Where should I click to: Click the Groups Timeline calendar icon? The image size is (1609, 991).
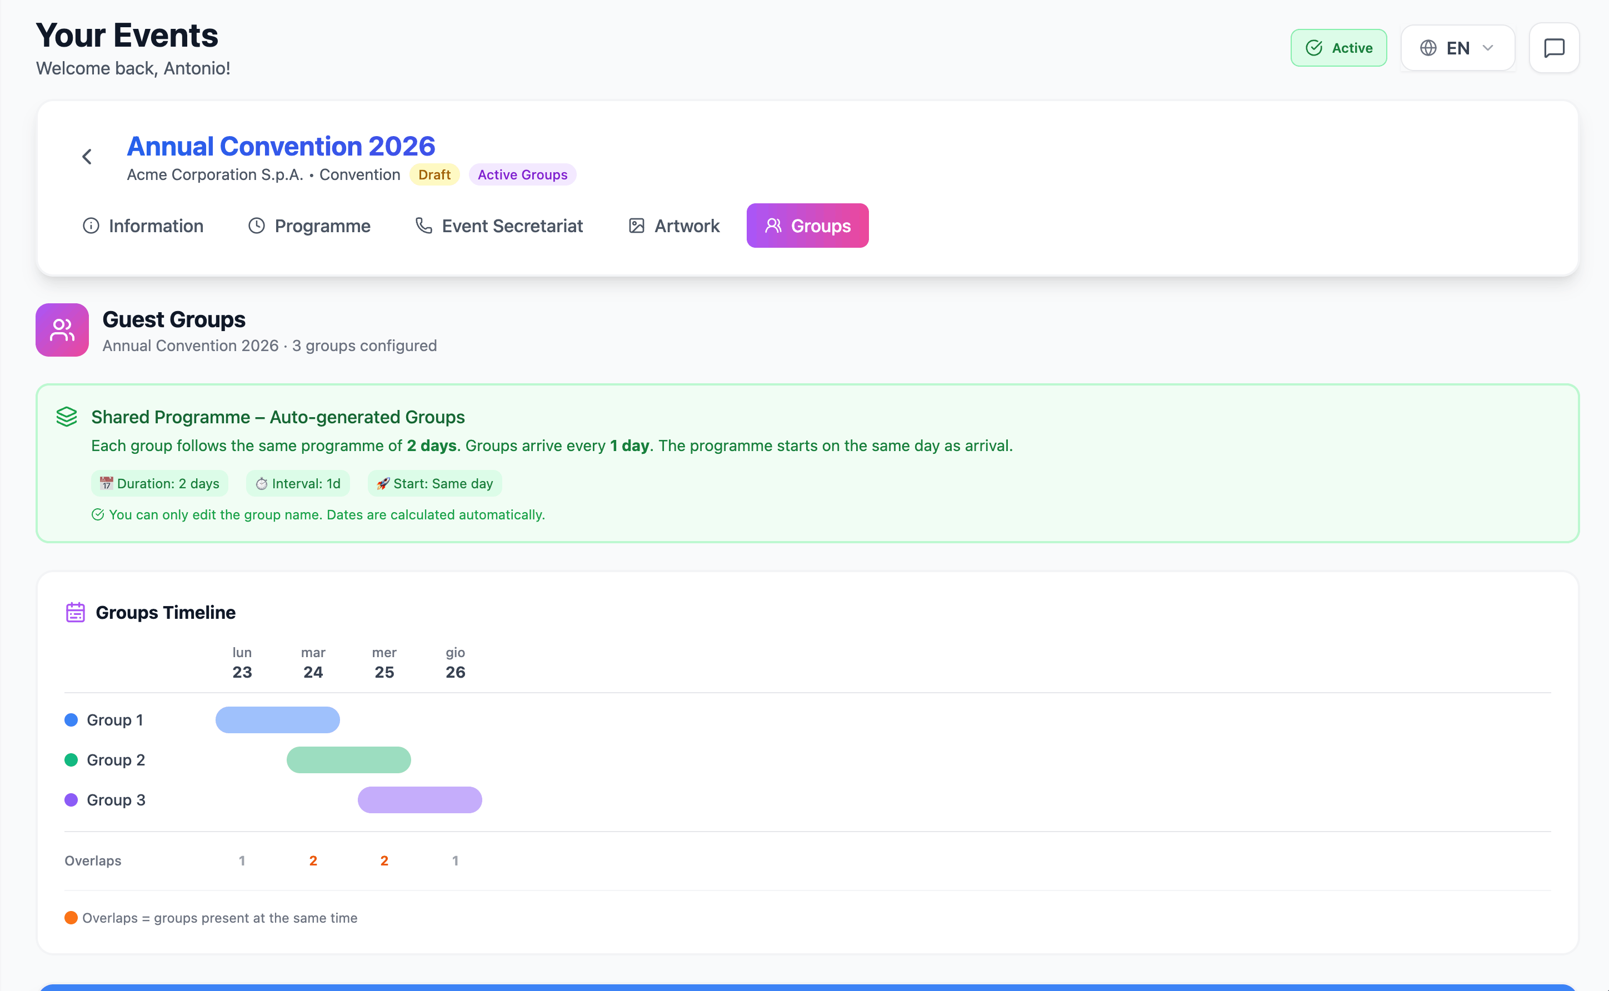coord(76,612)
